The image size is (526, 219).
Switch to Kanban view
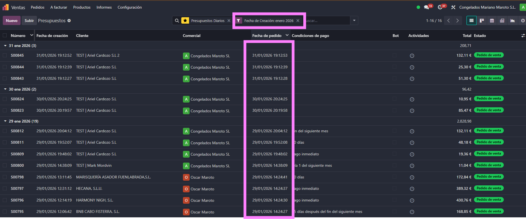pos(482,21)
